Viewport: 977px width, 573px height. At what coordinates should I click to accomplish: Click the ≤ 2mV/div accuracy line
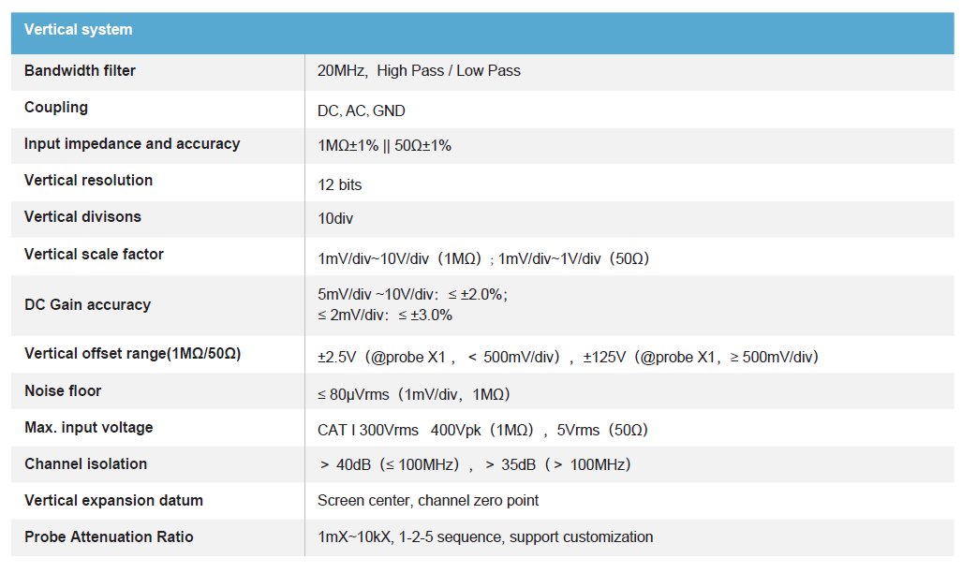(385, 316)
